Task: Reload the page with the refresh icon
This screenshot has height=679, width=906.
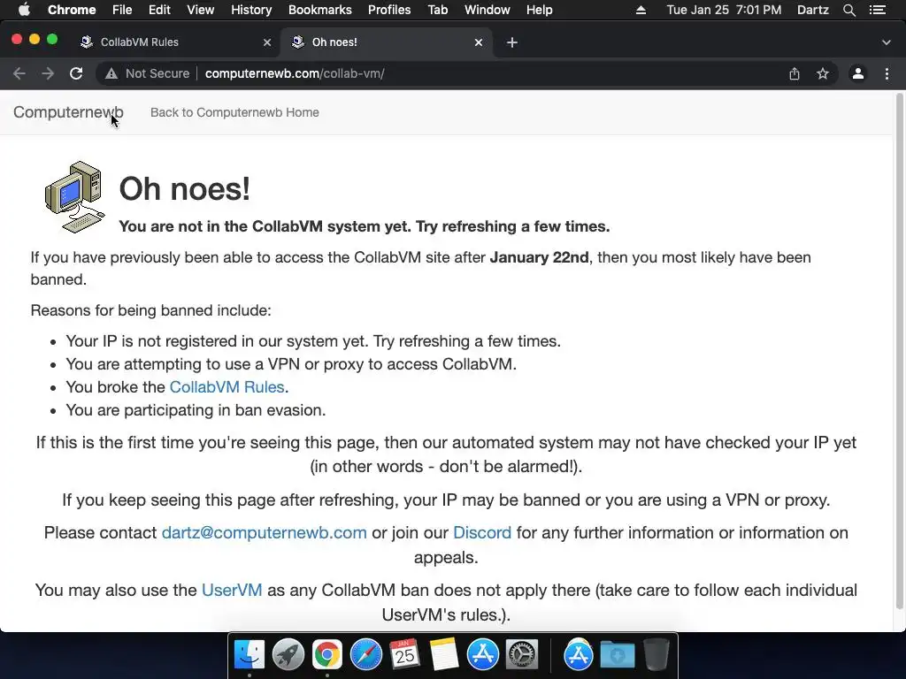Action: [x=76, y=73]
